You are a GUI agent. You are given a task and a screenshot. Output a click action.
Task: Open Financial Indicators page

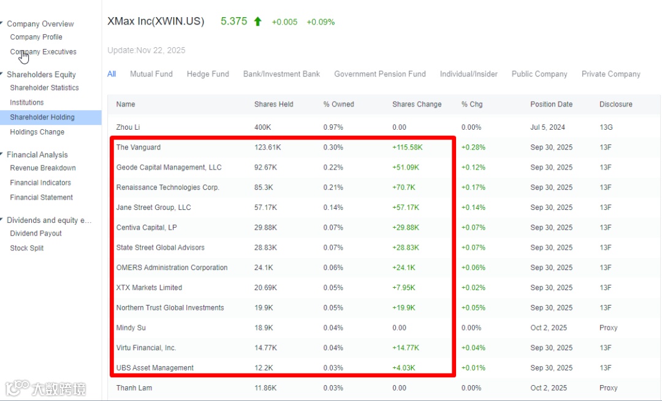(x=40, y=182)
